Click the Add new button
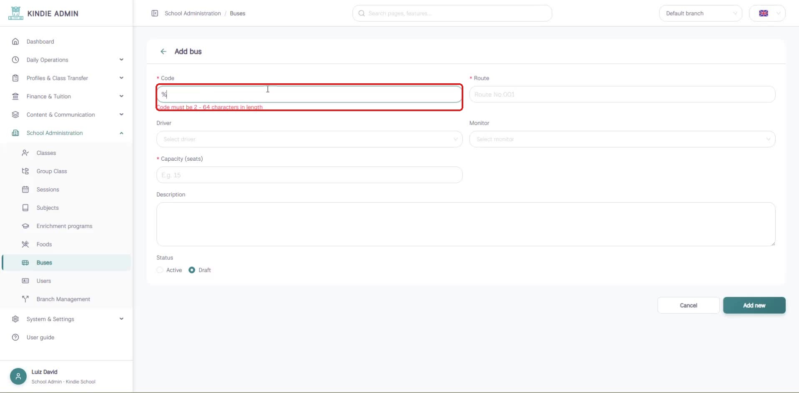The image size is (799, 393). point(754,306)
